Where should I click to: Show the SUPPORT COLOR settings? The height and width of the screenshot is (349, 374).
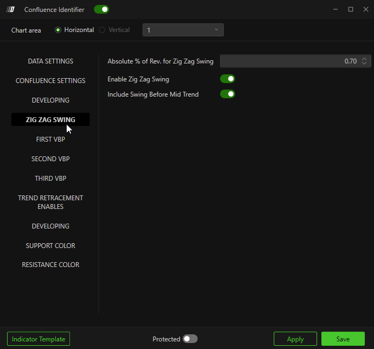pos(50,246)
